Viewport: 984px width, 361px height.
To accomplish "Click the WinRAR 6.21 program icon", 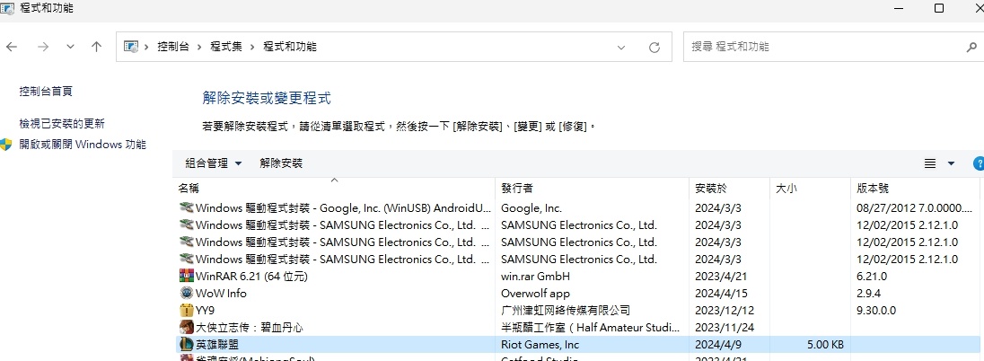I will 186,277.
